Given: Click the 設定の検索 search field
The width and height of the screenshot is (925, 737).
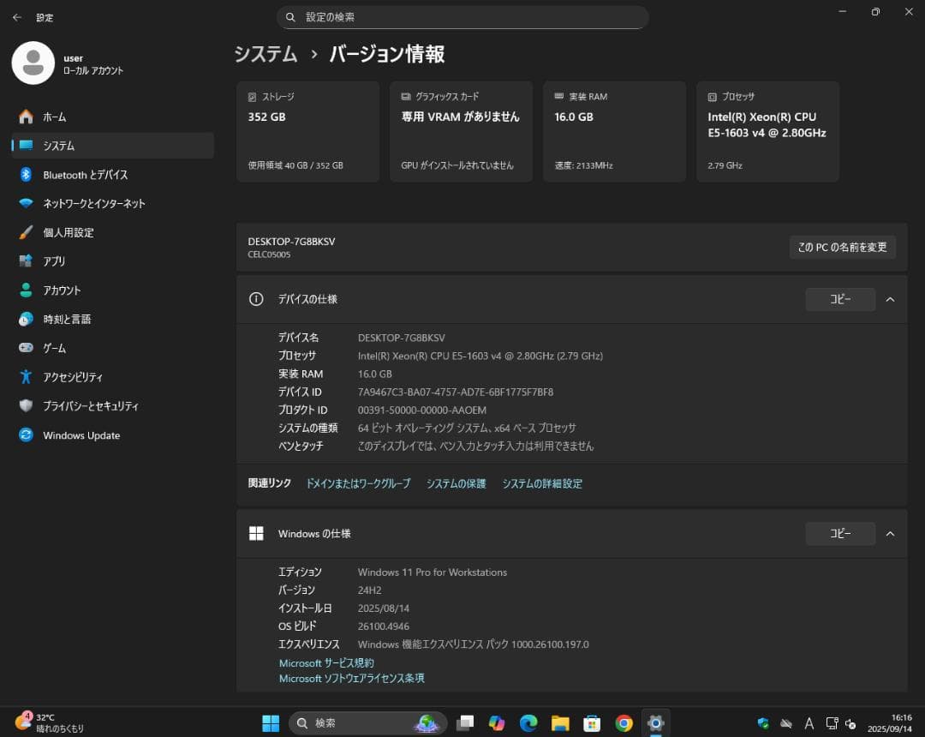Looking at the screenshot, I should (x=462, y=16).
